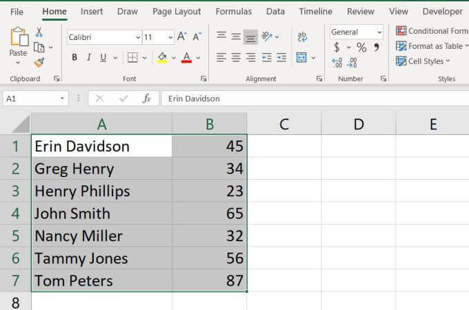469x310 pixels.
Task: Decrease decimal places
Action: click(x=352, y=63)
